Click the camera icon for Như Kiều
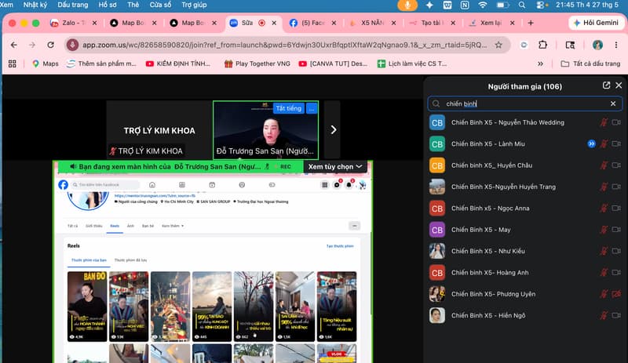Image resolution: width=628 pixels, height=363 pixels. click(616, 251)
